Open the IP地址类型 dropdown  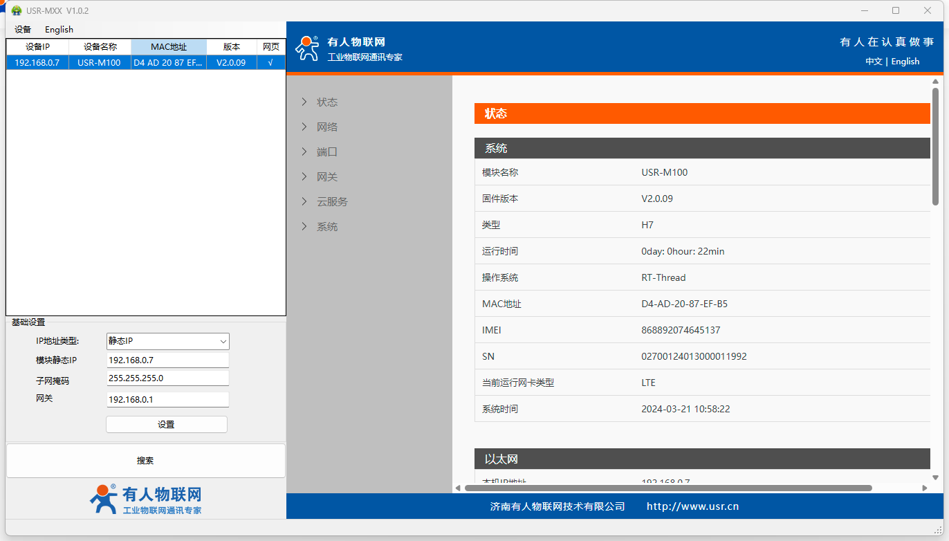click(167, 341)
